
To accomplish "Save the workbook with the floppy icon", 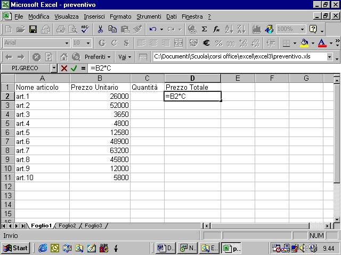I will (x=33, y=29).
